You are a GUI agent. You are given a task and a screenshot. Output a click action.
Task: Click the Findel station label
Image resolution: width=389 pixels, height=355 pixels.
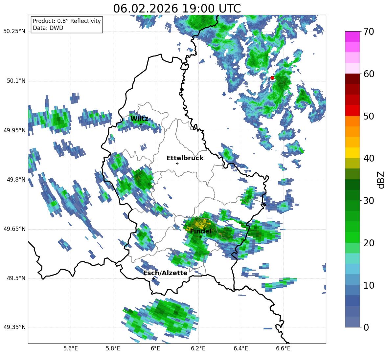click(x=201, y=231)
